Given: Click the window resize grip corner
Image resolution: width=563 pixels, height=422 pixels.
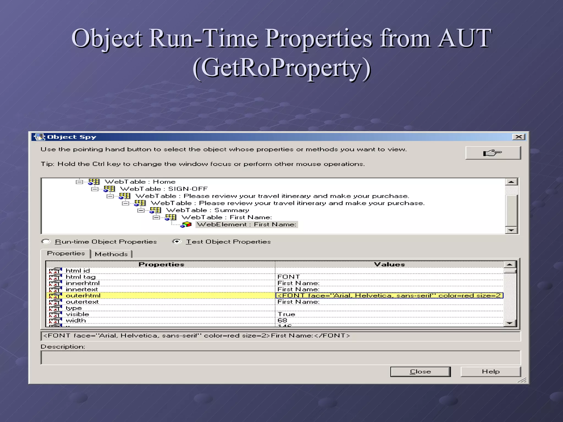Looking at the screenshot, I should coord(522,380).
